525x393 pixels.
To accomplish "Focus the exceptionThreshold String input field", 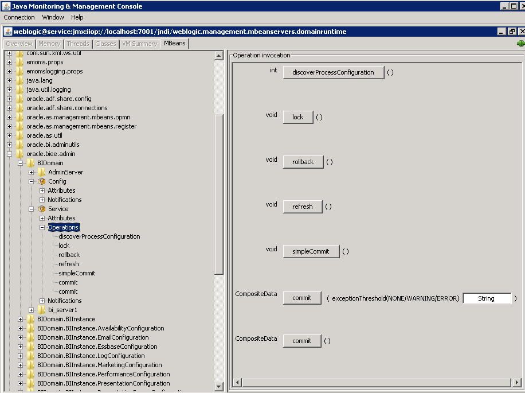I will tap(487, 298).
